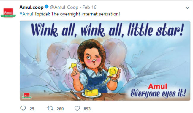Viewport: 193px width, 113px height.
Task: Expand the tweet options chevron
Action: pyautogui.click(x=187, y=8)
